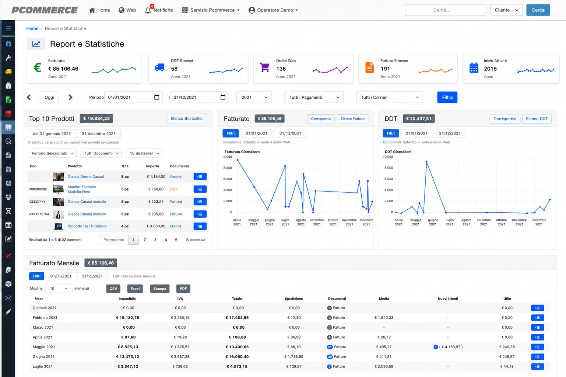Click the blue Cerca button

(538, 10)
